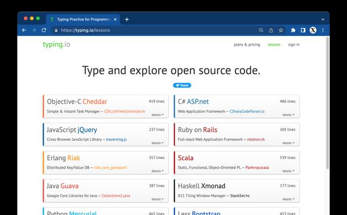Click the sign in link
Image resolution: width=347 pixels, height=215 pixels.
[294, 45]
